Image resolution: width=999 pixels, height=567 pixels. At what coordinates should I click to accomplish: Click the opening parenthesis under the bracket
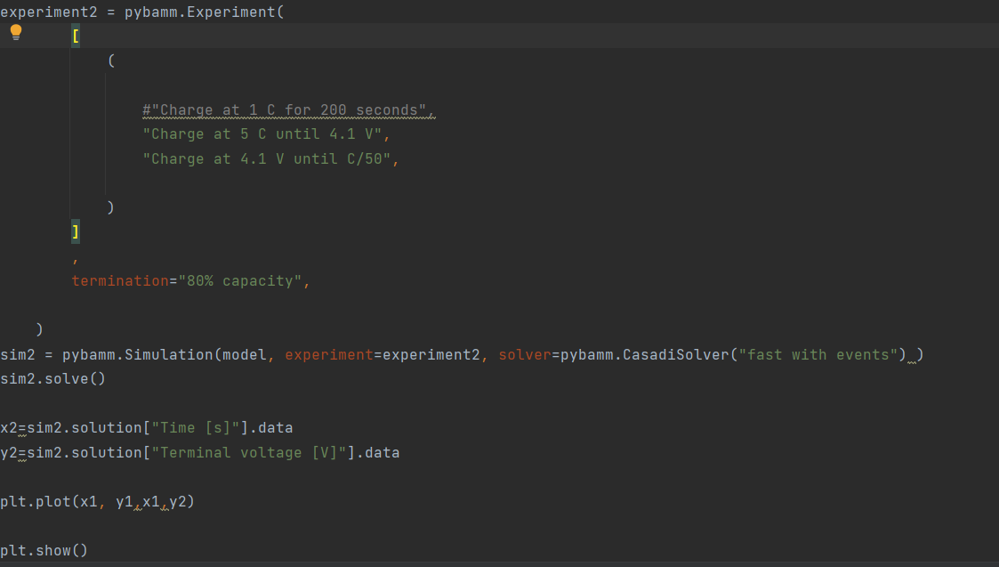[111, 61]
